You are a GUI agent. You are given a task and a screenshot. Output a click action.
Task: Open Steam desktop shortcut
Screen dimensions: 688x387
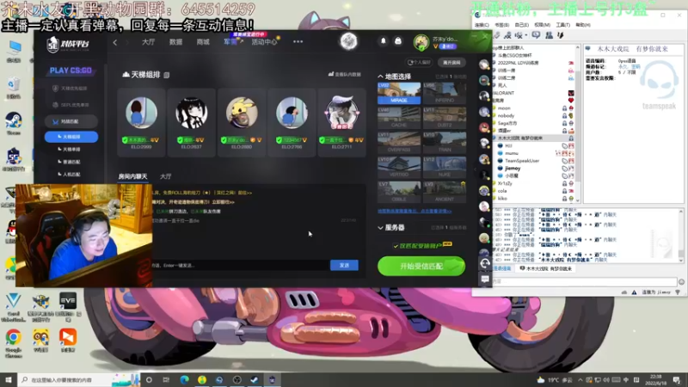pyautogui.click(x=13, y=123)
